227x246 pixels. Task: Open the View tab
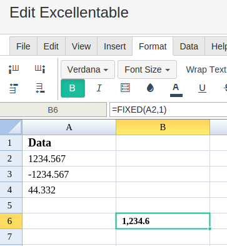click(81, 46)
